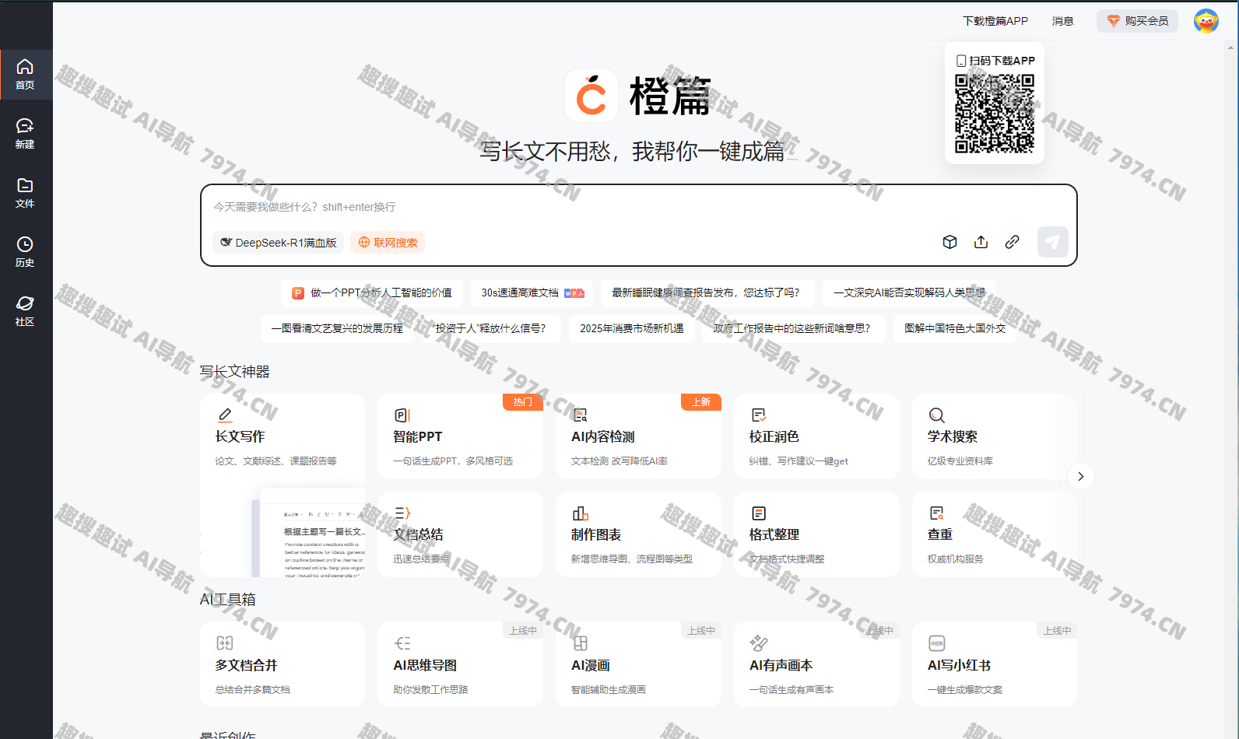
Task: Click the 学术搜索 magnifier icon
Action: [936, 415]
